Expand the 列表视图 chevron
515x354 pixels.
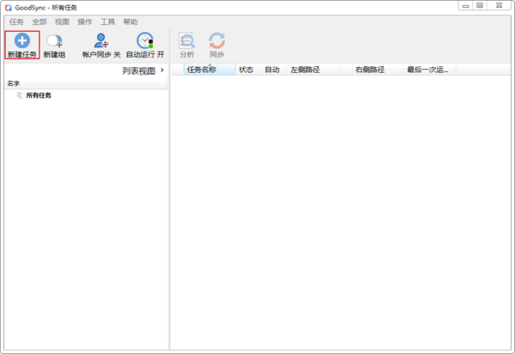[162, 70]
